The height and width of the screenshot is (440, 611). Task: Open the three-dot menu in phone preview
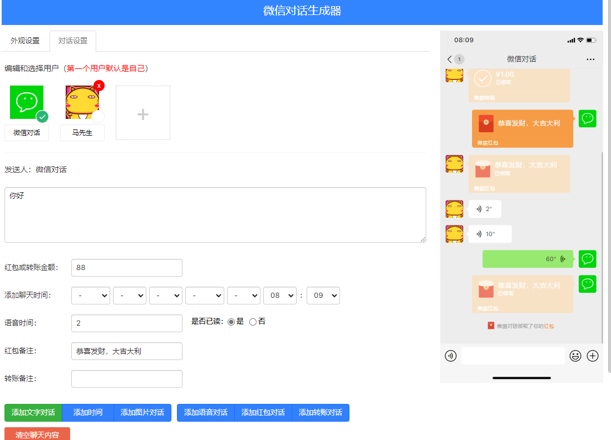coord(590,59)
